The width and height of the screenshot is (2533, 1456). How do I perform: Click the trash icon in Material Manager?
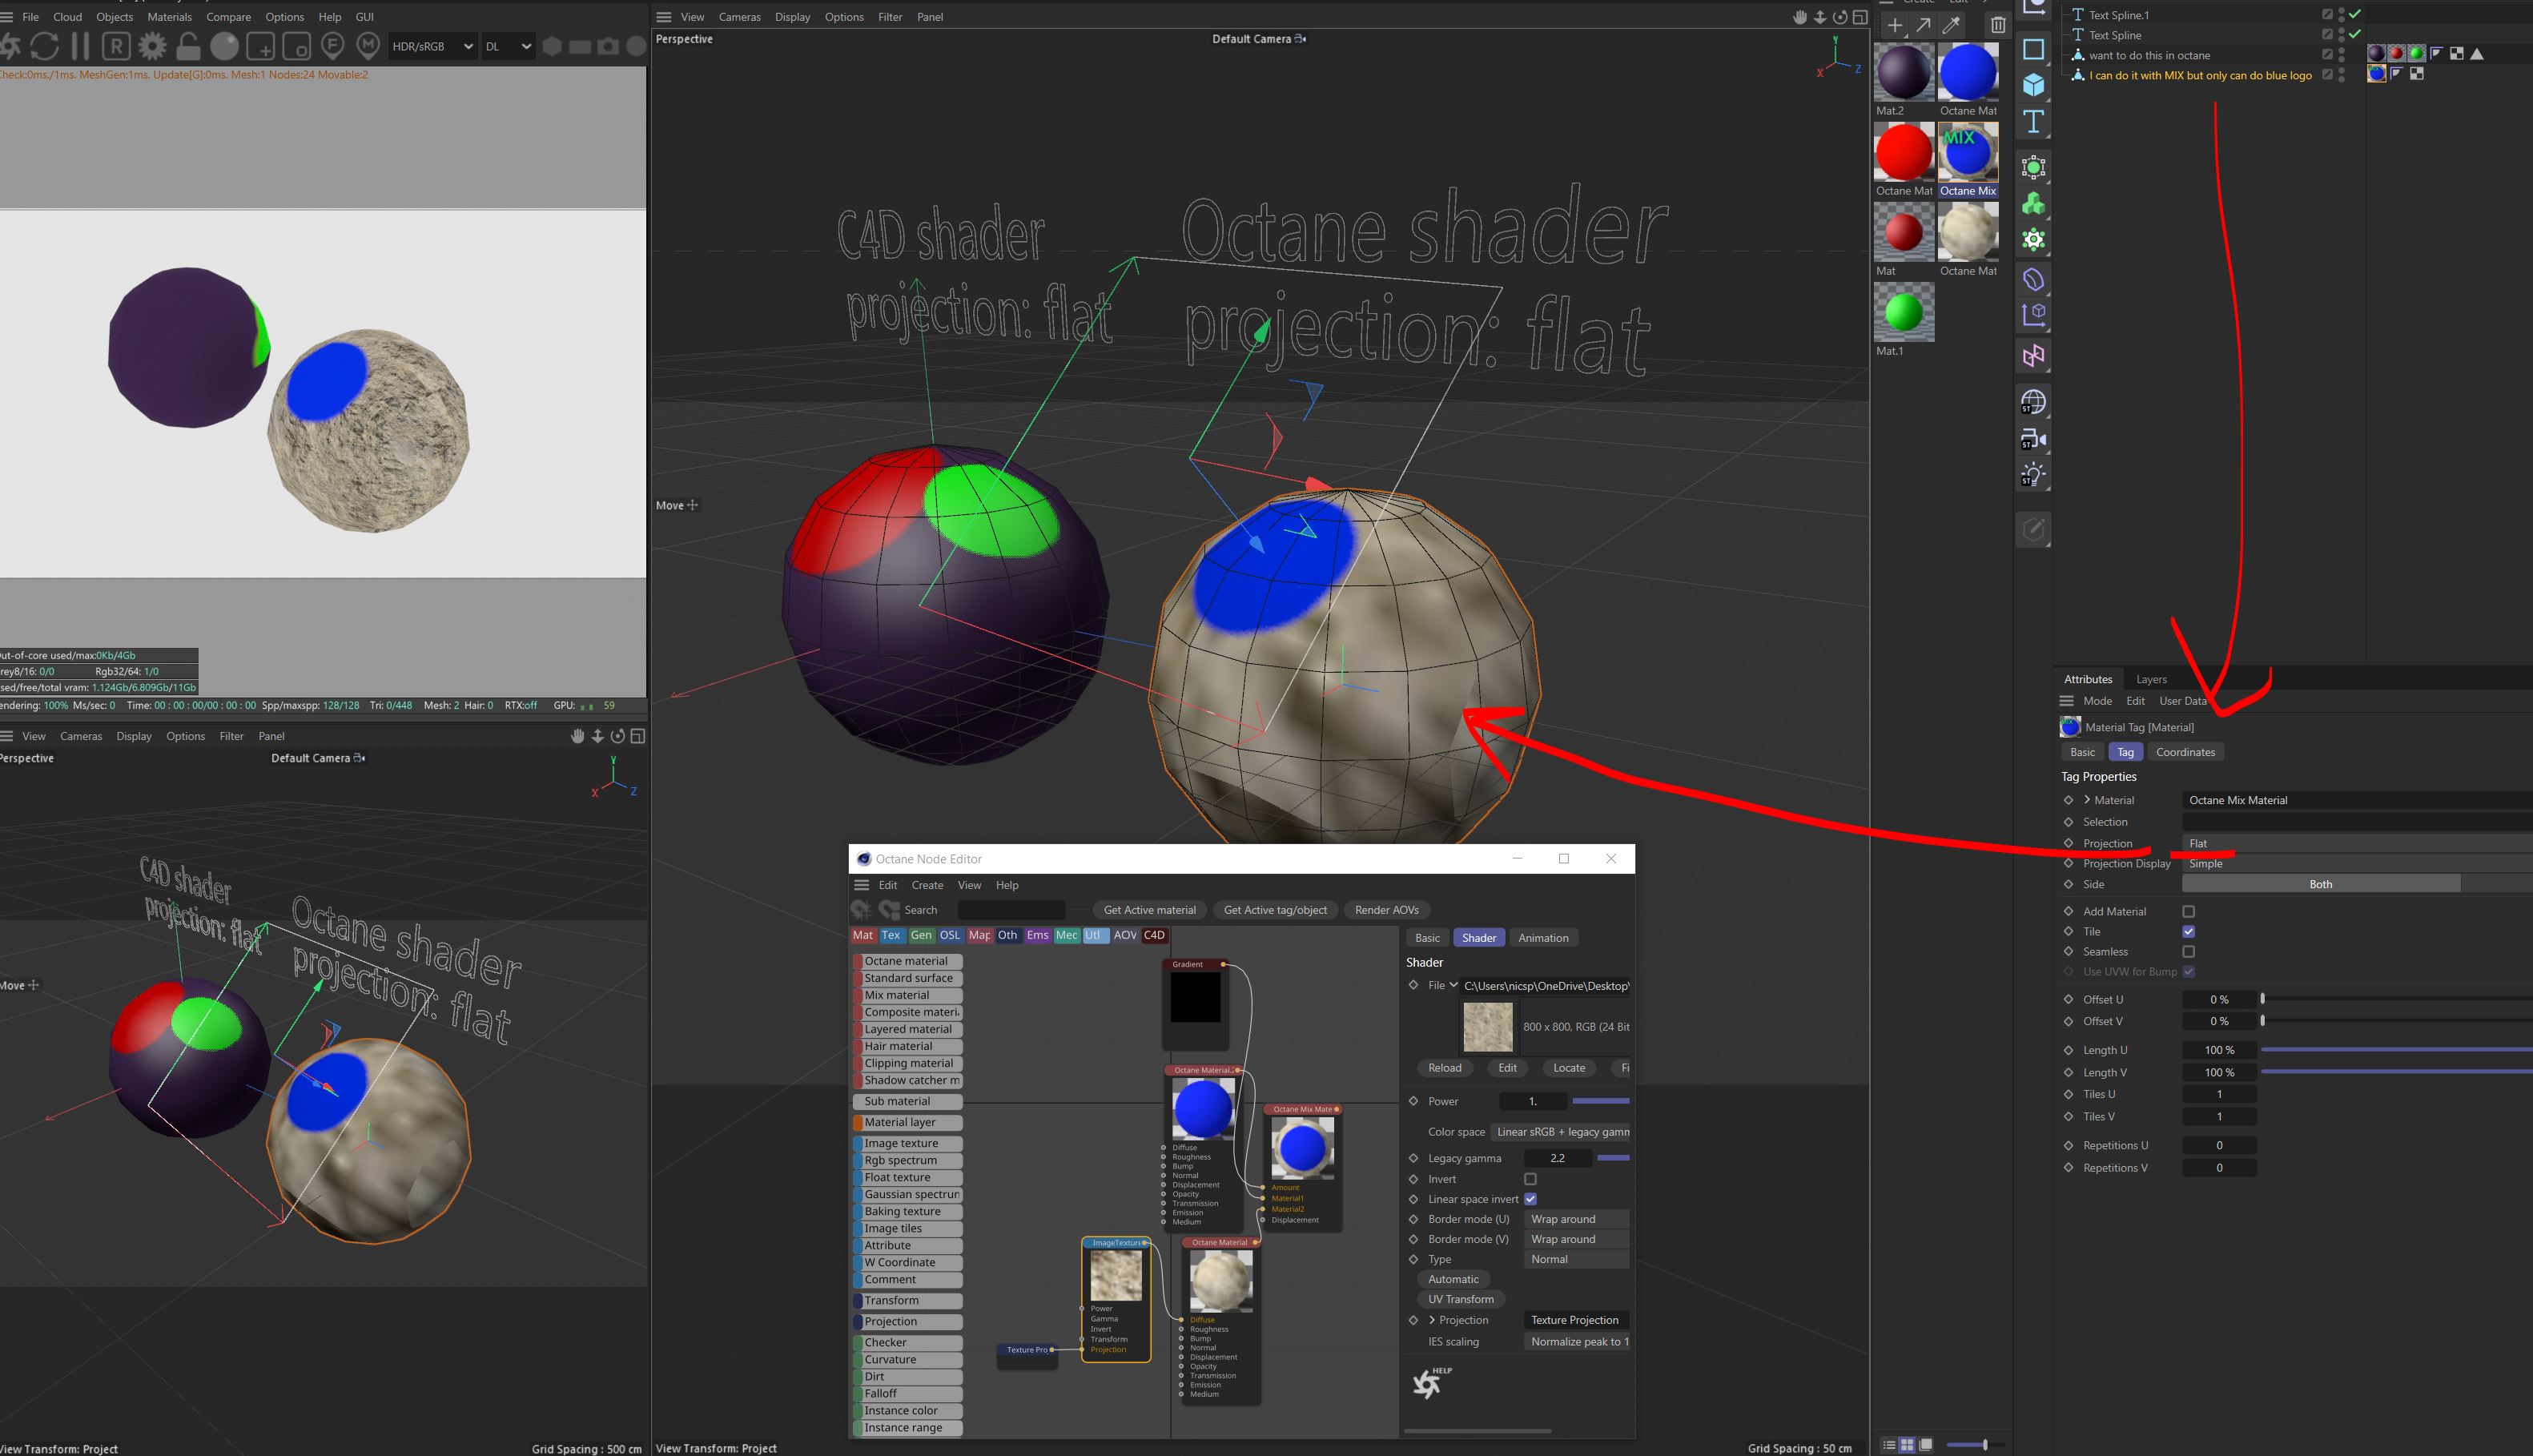point(1997,25)
